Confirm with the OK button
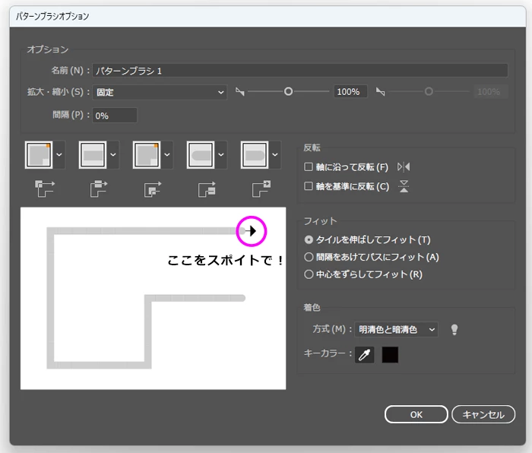 click(416, 414)
